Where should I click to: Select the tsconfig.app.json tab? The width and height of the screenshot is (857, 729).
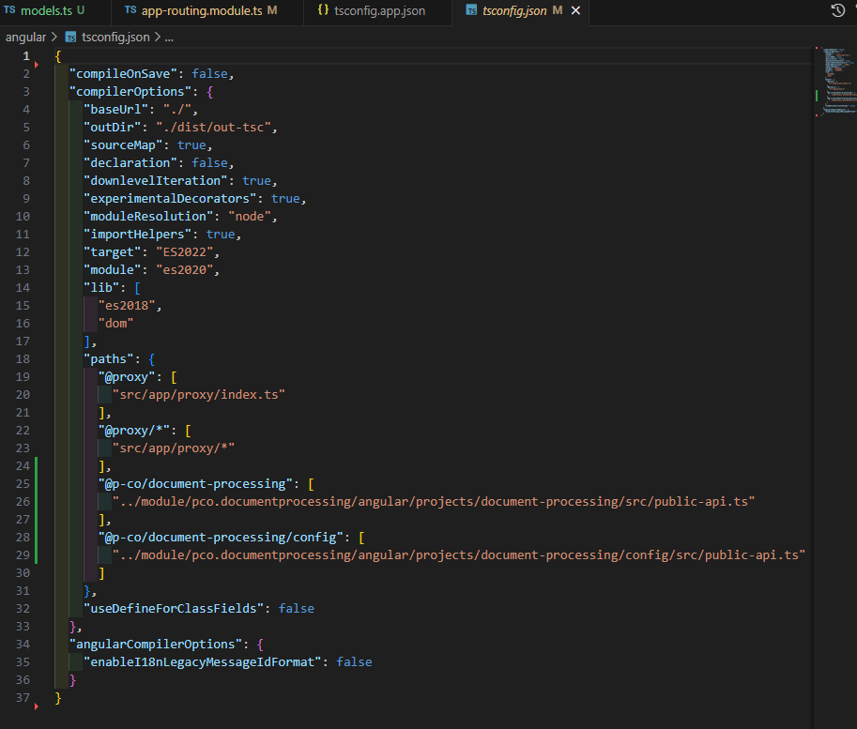point(377,11)
